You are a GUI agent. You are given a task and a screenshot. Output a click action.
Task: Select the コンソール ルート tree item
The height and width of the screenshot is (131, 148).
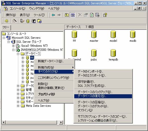point(16,34)
